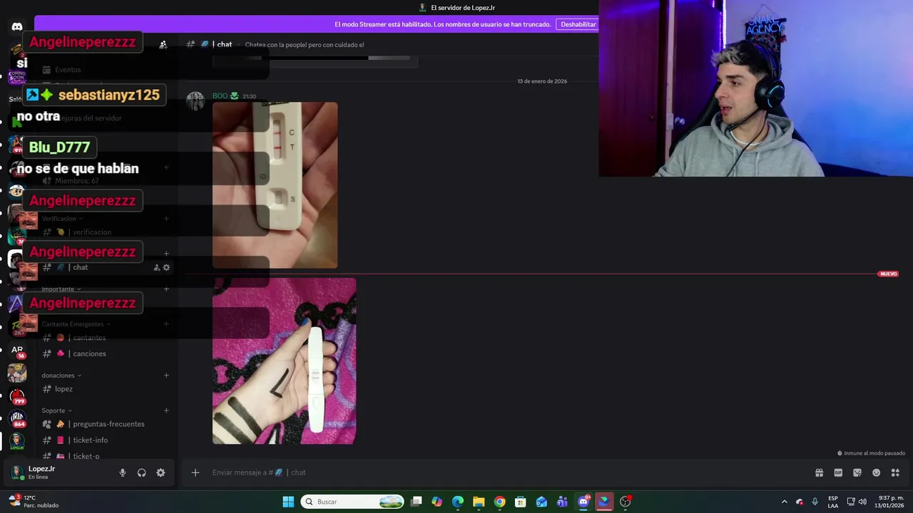Image resolution: width=913 pixels, height=513 pixels.
Task: Open OBS Studio from taskbar
Action: (x=626, y=502)
